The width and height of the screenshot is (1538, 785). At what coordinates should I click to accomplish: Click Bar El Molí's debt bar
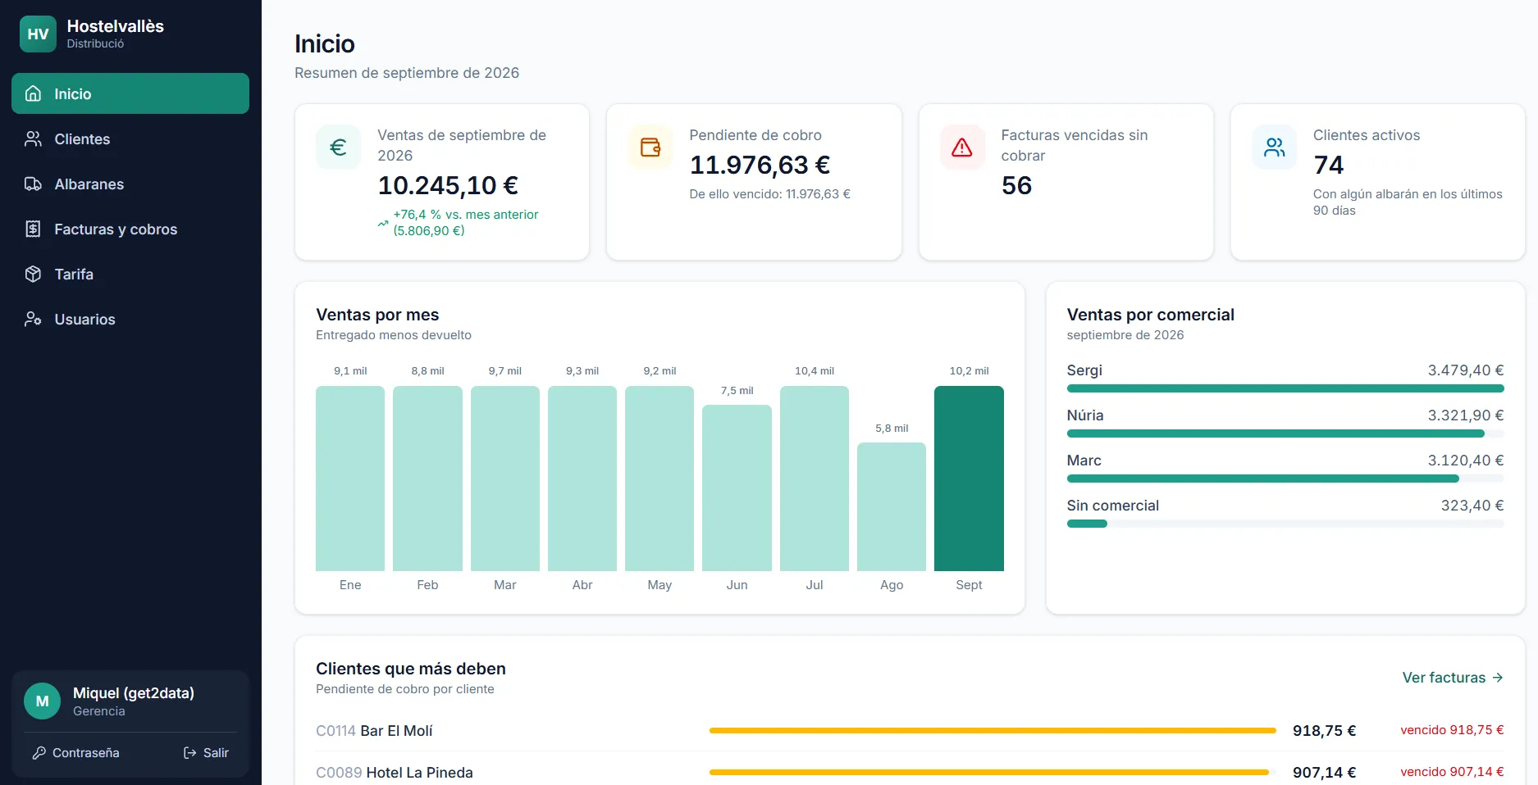click(x=993, y=730)
